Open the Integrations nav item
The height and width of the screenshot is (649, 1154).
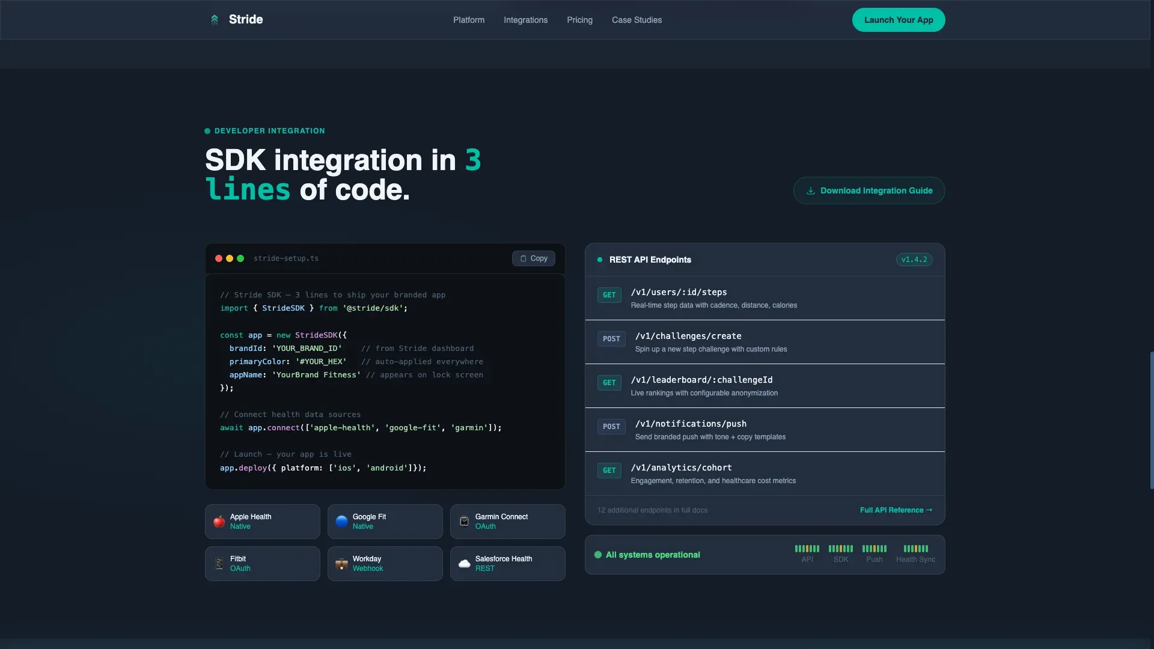click(x=525, y=20)
